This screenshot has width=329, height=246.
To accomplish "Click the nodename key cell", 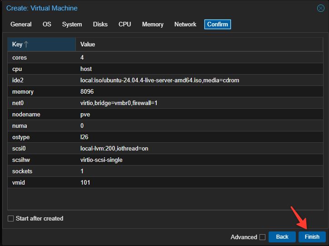I will pos(41,115).
